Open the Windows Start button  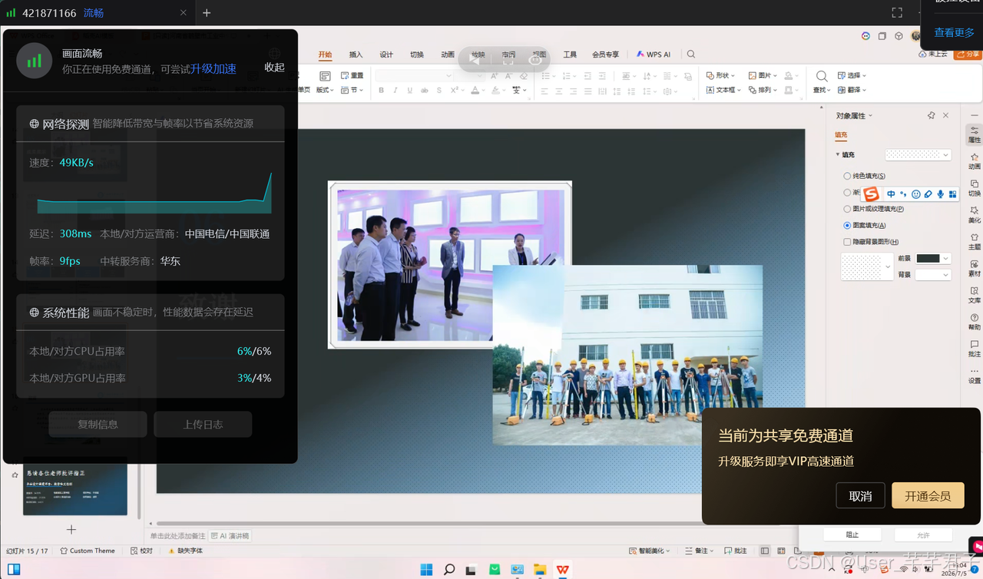tap(426, 569)
